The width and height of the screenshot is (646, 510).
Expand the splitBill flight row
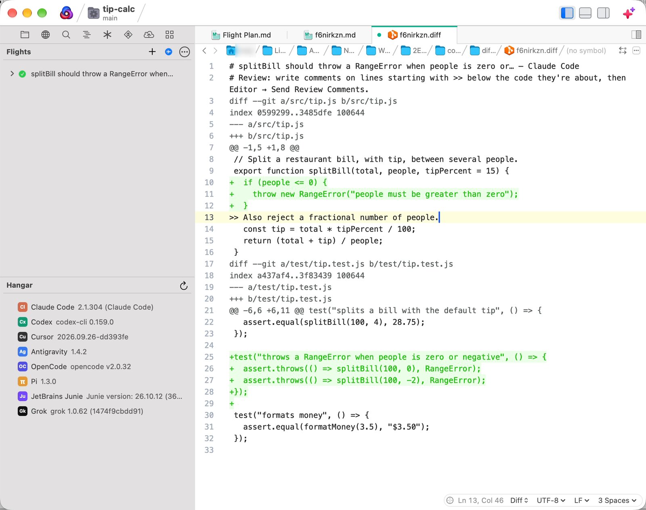point(12,74)
